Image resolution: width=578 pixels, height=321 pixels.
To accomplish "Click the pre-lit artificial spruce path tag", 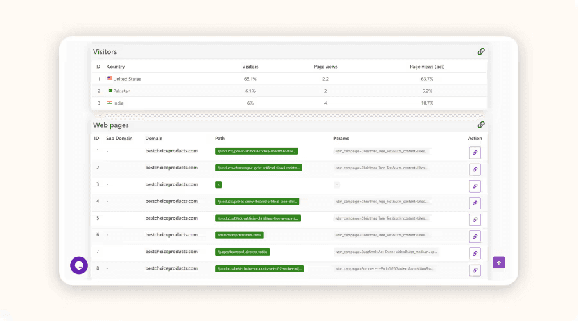I will point(256,151).
